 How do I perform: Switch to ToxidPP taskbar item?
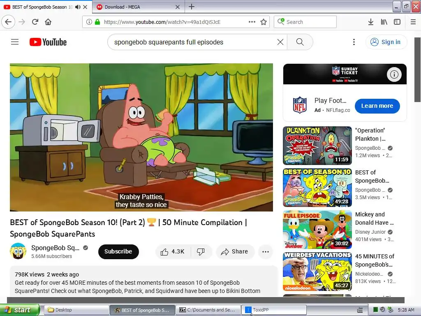point(274,310)
